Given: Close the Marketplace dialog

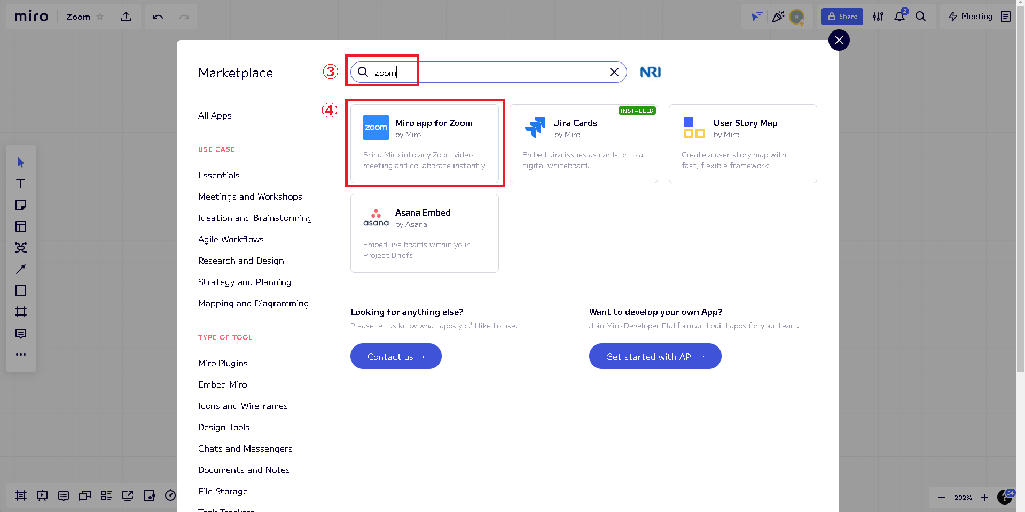Looking at the screenshot, I should click(839, 40).
